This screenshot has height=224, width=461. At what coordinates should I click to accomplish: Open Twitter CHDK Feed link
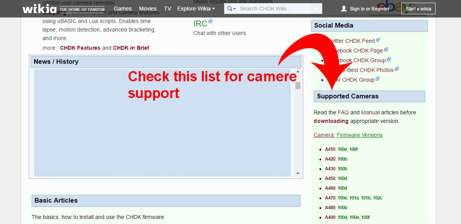coord(350,41)
